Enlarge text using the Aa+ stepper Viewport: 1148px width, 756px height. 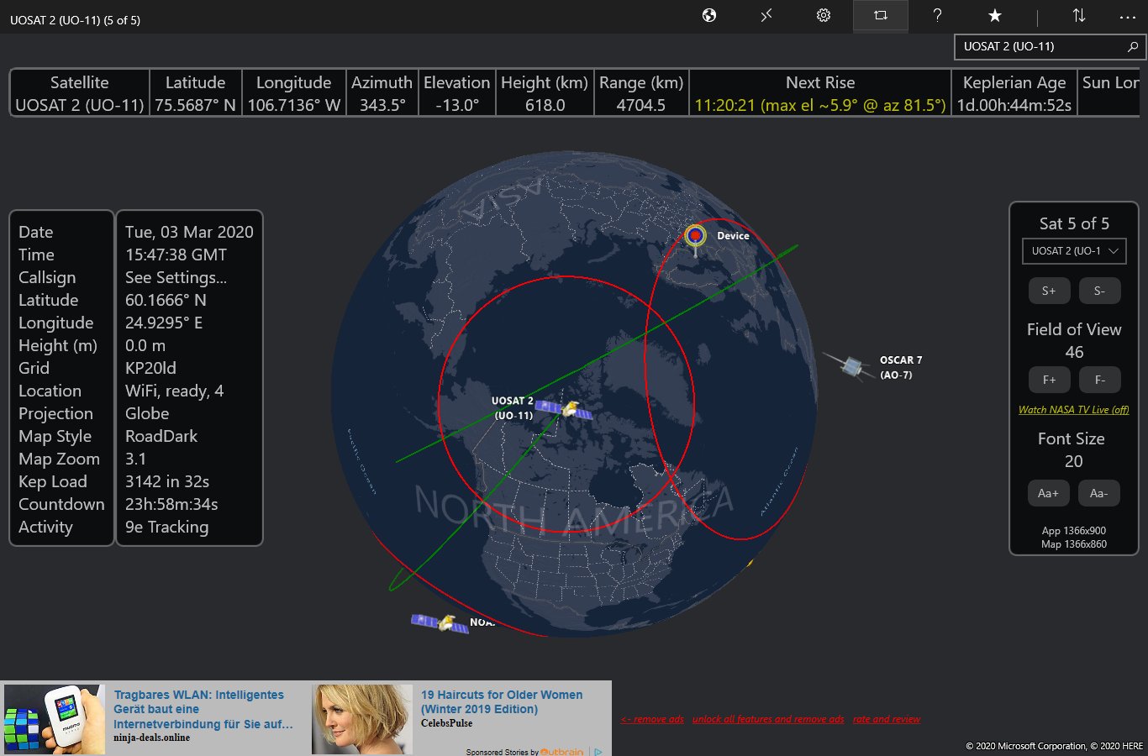pos(1049,493)
